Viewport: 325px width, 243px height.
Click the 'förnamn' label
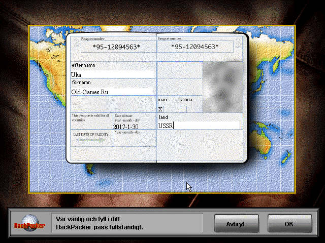click(x=81, y=83)
